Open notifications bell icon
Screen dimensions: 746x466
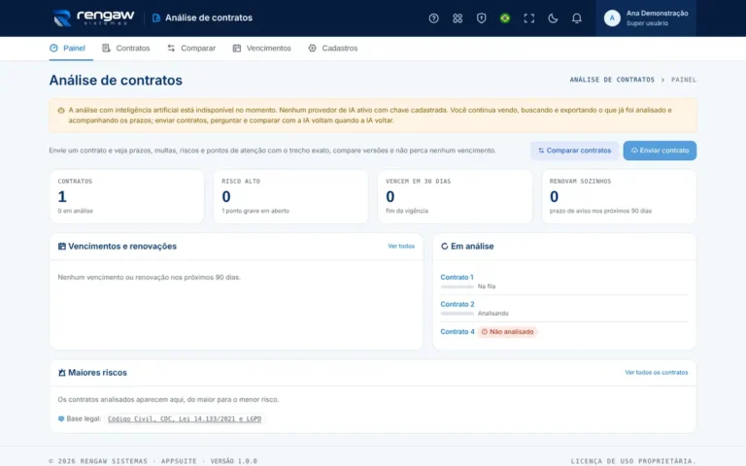[577, 18]
